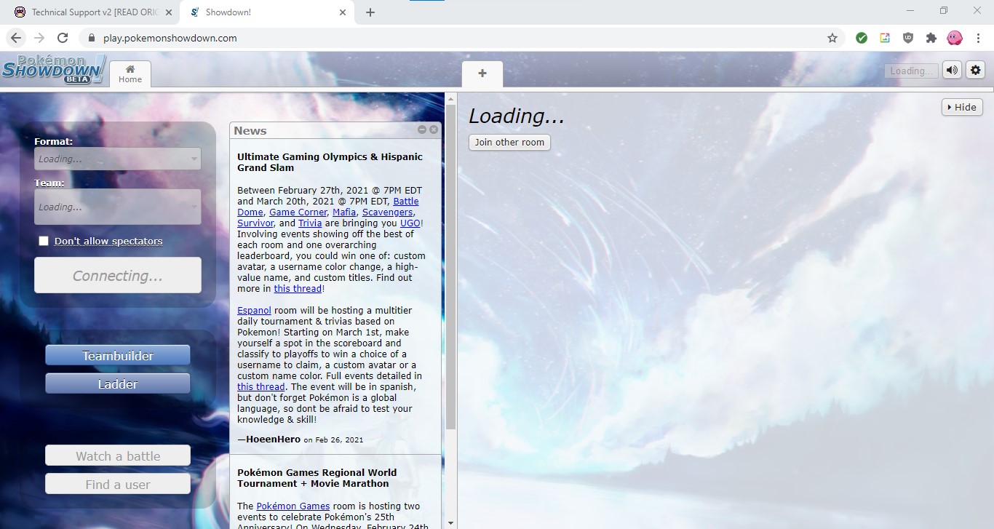Open the uBlock shield extension icon
The image size is (994, 529).
pyautogui.click(x=908, y=38)
